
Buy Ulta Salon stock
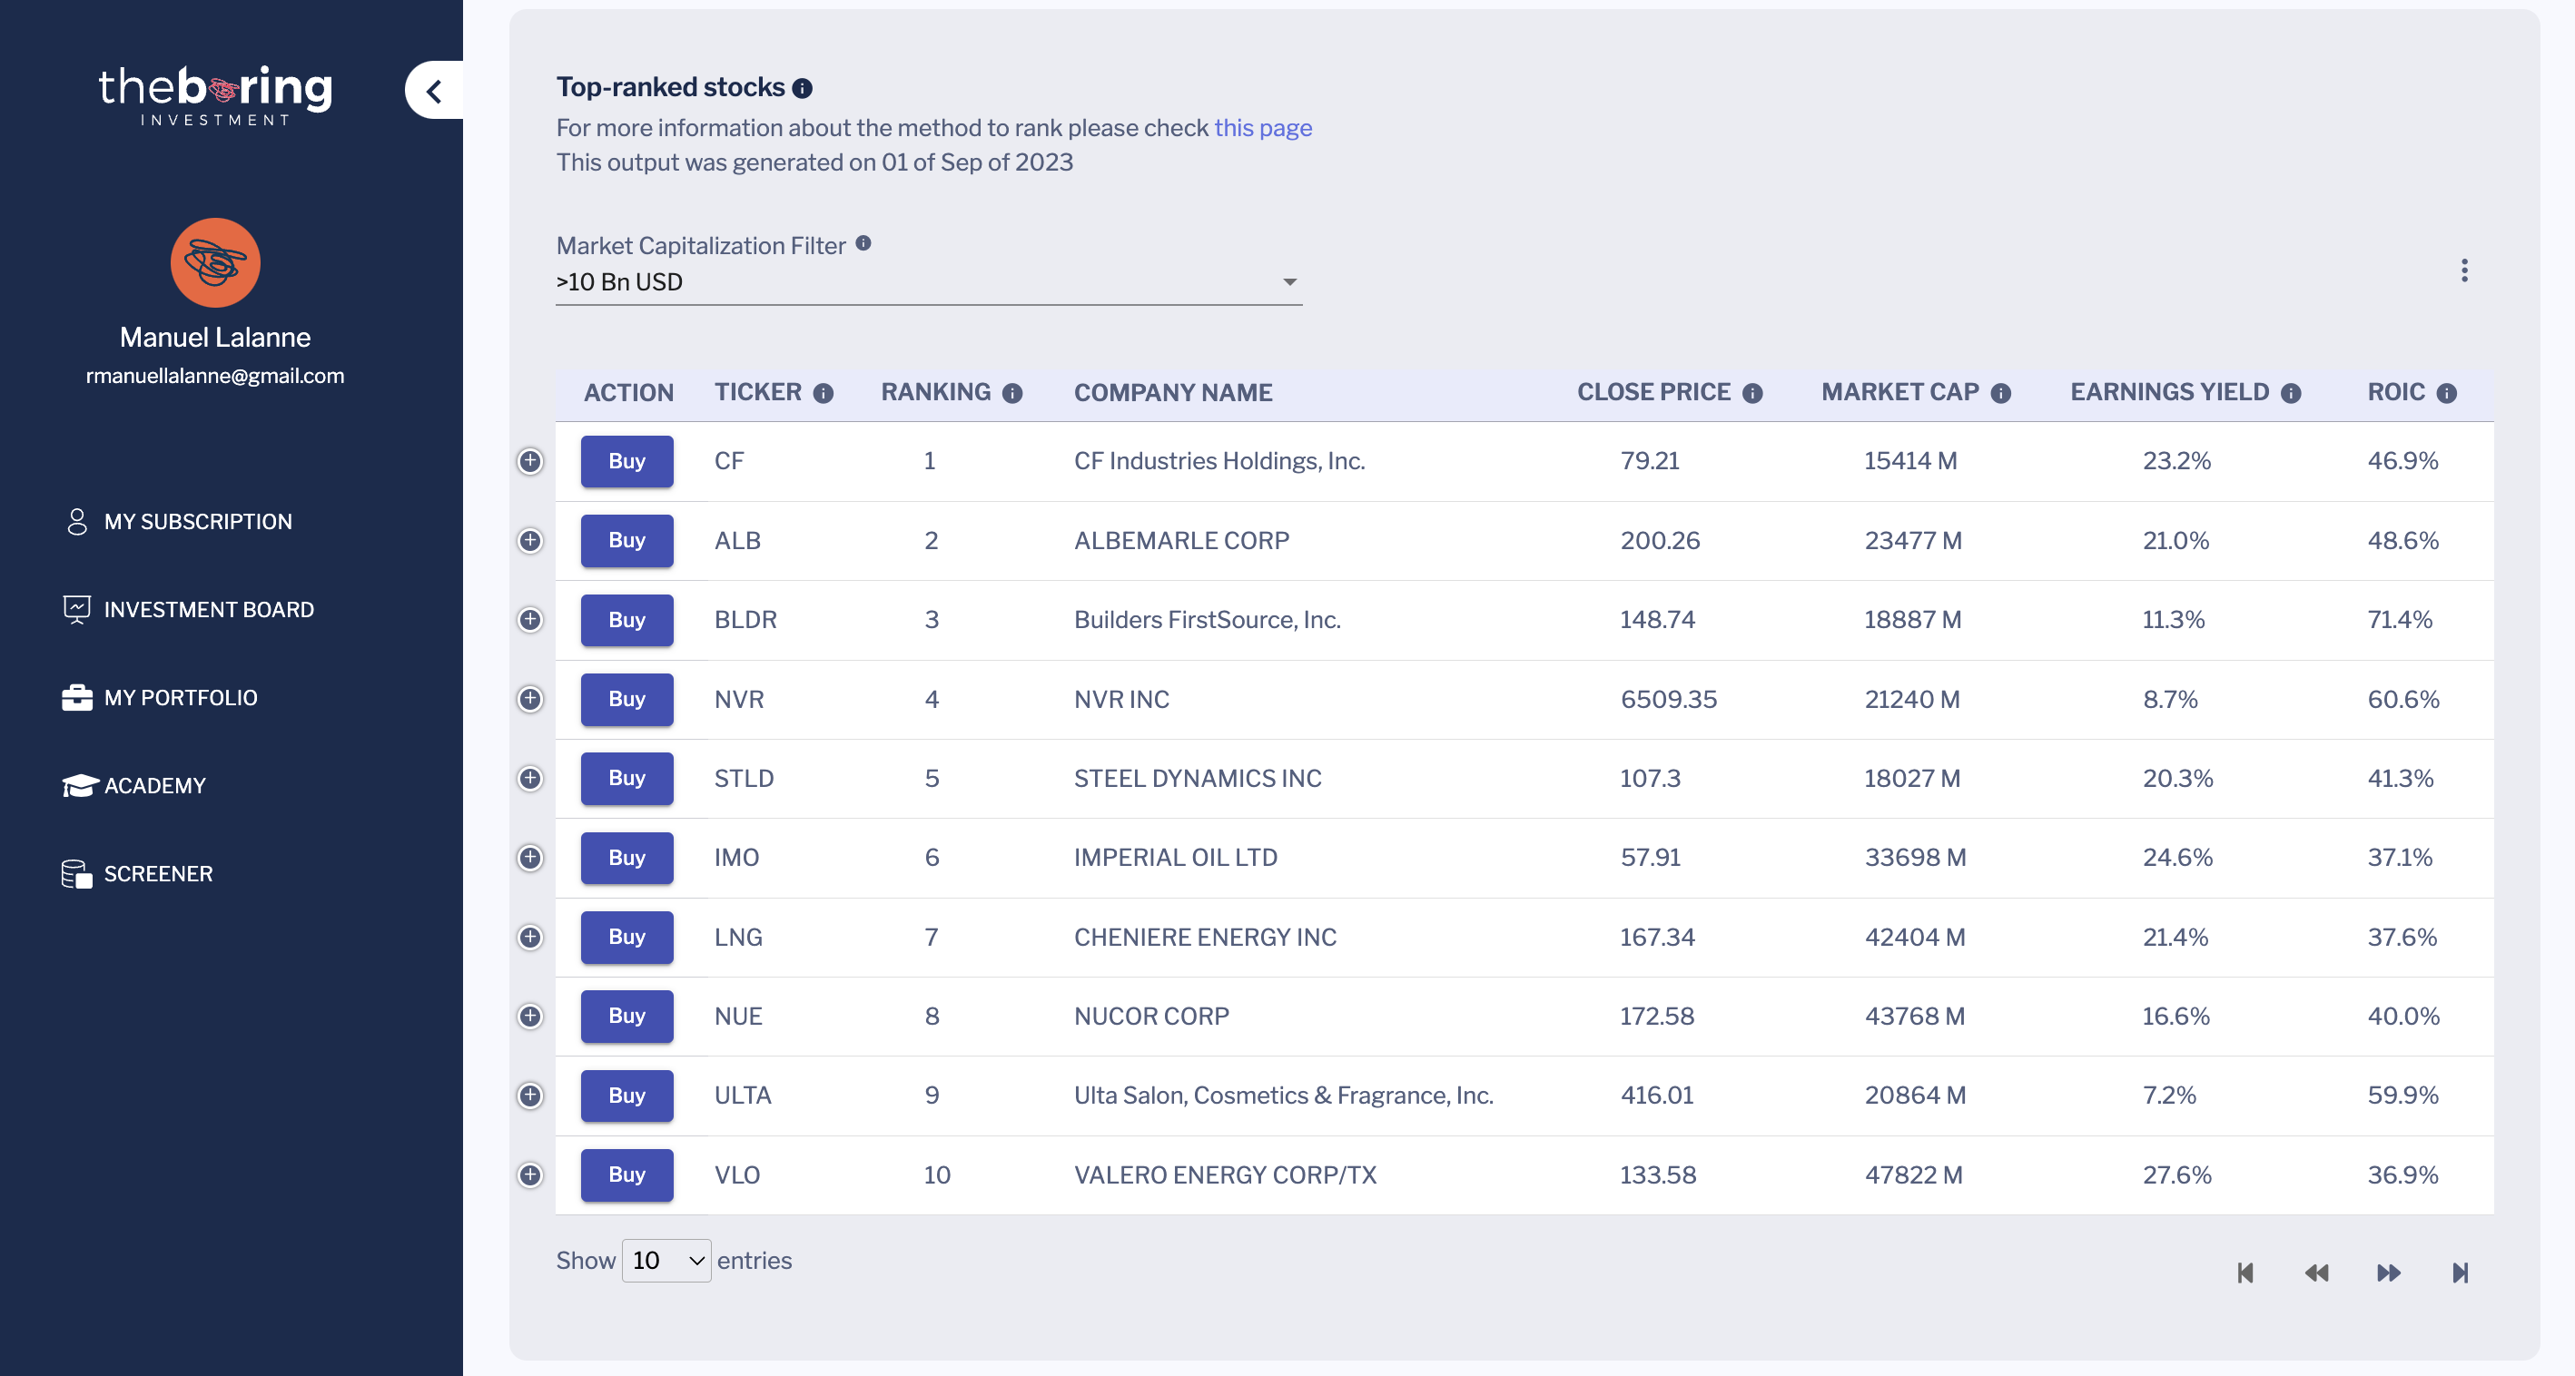pos(626,1096)
